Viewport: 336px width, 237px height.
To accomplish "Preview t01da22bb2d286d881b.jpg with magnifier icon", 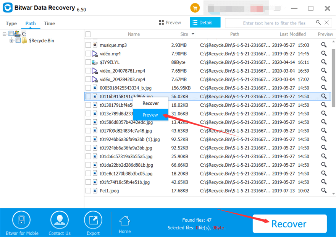I will (323, 165).
